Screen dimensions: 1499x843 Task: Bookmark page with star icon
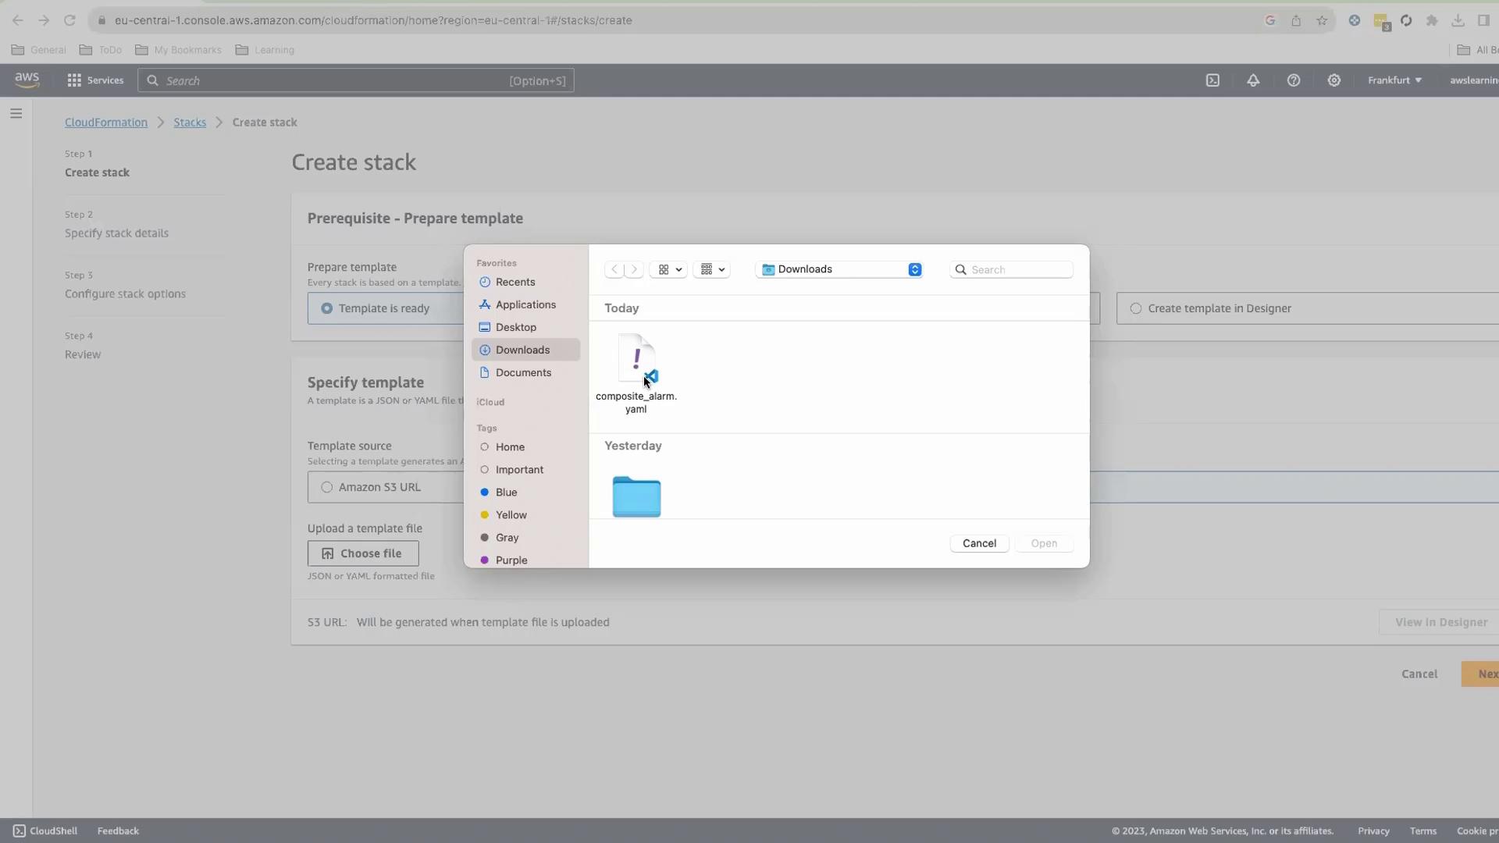(1322, 20)
